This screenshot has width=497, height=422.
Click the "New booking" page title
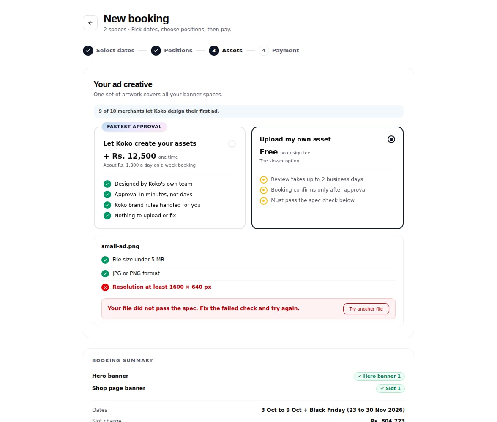[x=136, y=19]
